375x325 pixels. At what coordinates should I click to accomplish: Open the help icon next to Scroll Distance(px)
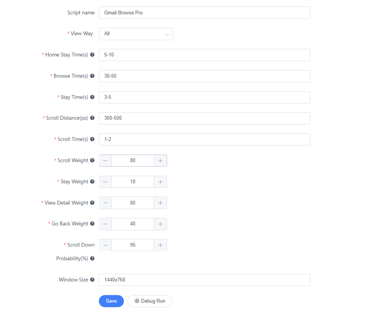[x=92, y=118]
